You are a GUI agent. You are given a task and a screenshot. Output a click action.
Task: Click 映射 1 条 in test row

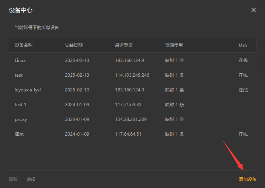coord(175,75)
